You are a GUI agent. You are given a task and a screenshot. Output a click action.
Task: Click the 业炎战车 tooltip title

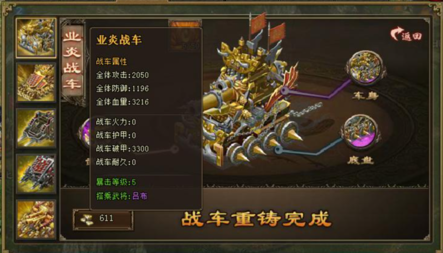click(x=119, y=40)
